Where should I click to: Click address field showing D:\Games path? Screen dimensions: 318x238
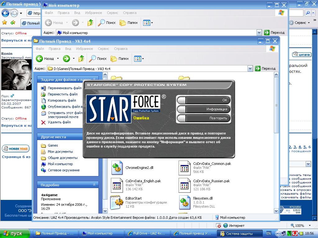(x=148, y=68)
